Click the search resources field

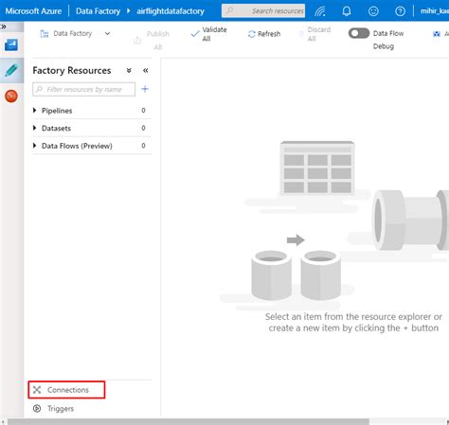263,11
